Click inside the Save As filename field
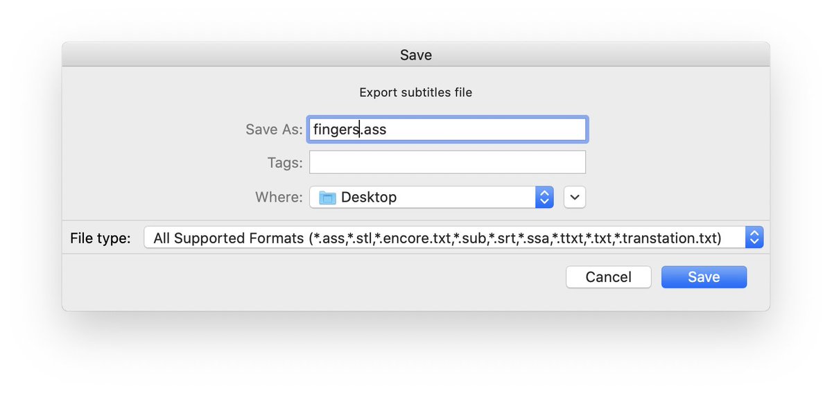832x393 pixels. (x=448, y=129)
